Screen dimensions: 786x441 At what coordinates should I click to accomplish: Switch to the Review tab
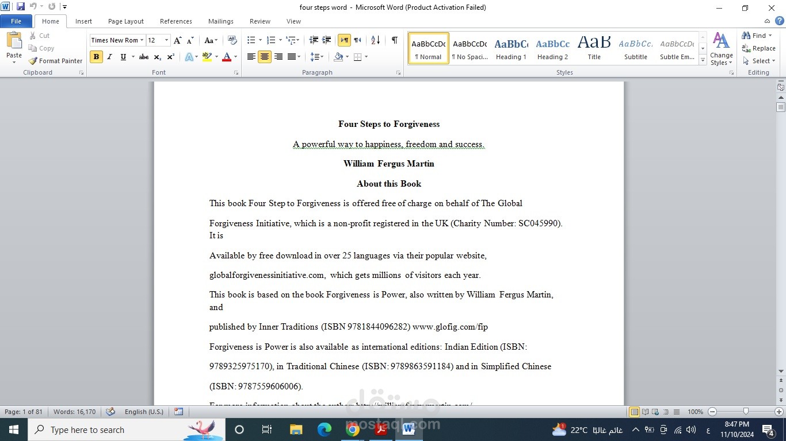(260, 21)
